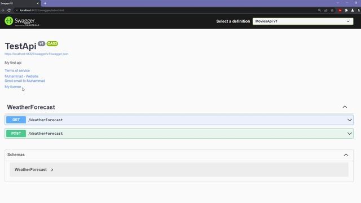Click the Schemas heading text
This screenshot has width=361, height=203.
click(x=16, y=155)
